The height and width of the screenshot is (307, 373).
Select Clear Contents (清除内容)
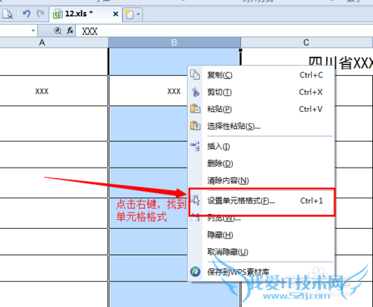coord(261,180)
